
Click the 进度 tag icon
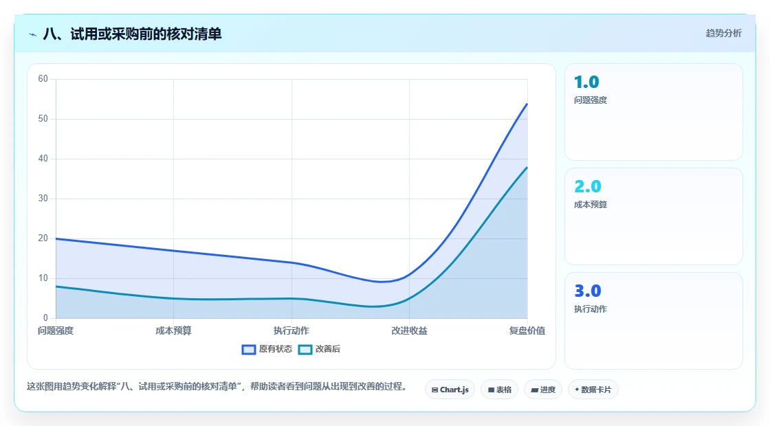coord(535,390)
